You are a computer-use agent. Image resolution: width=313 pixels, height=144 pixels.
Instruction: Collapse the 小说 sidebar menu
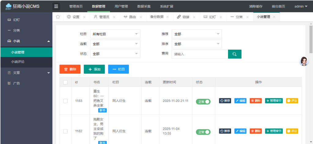pos(26,41)
